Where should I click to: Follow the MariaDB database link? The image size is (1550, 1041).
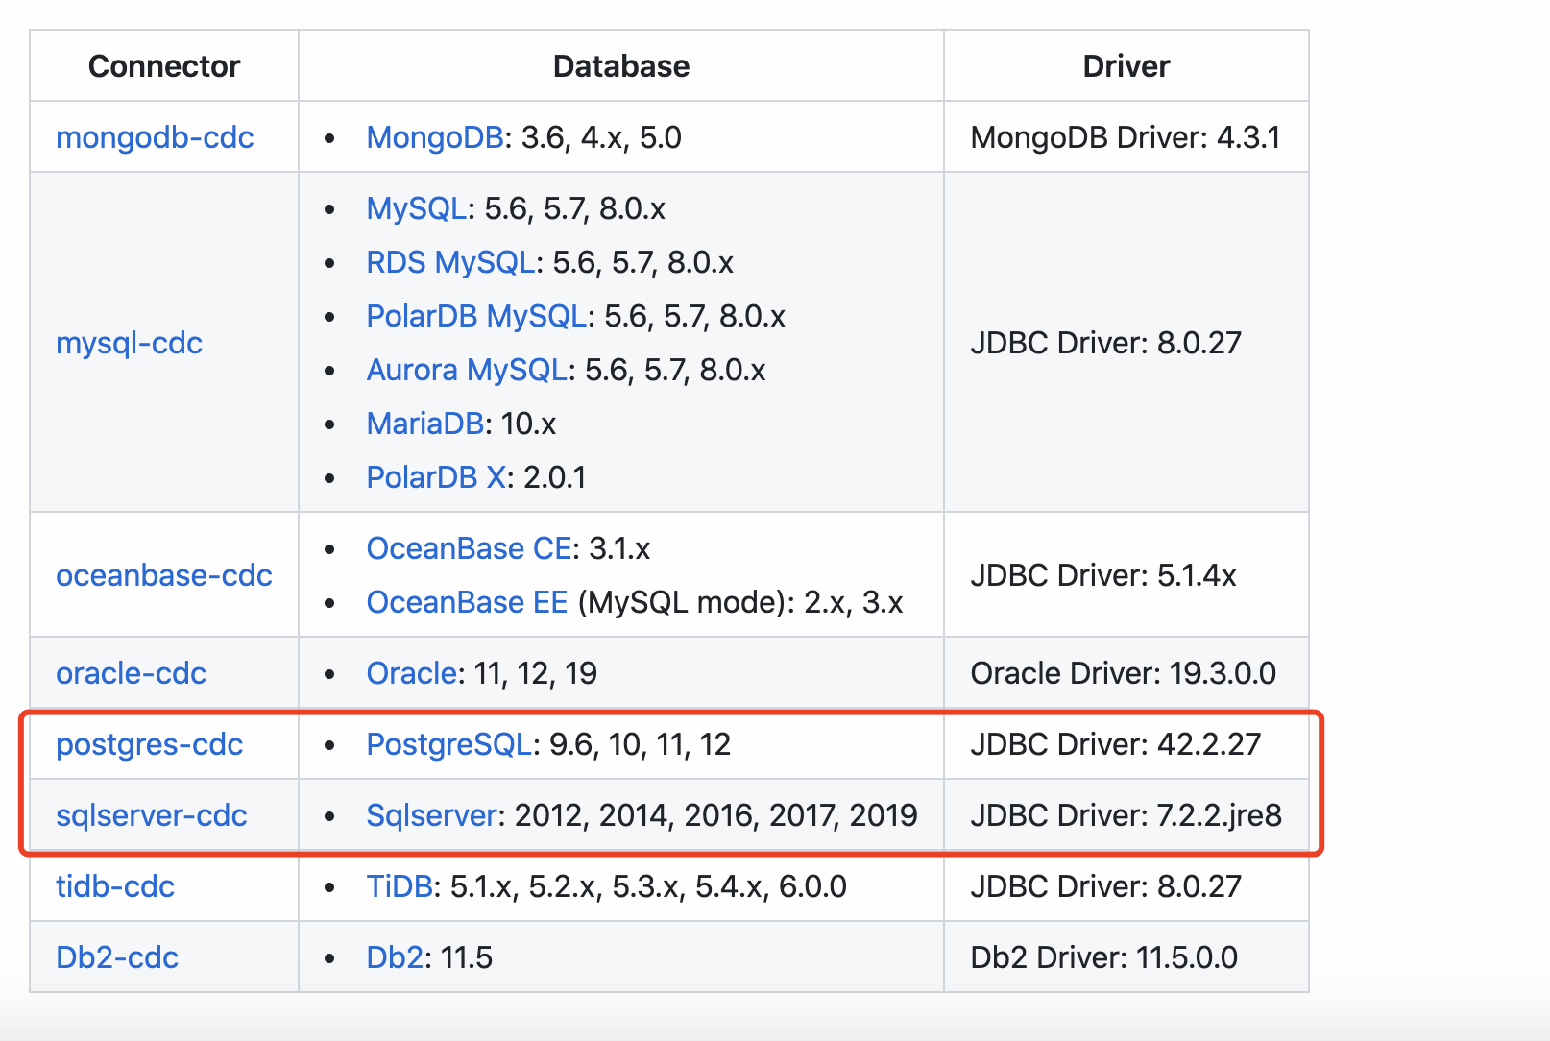click(424, 424)
